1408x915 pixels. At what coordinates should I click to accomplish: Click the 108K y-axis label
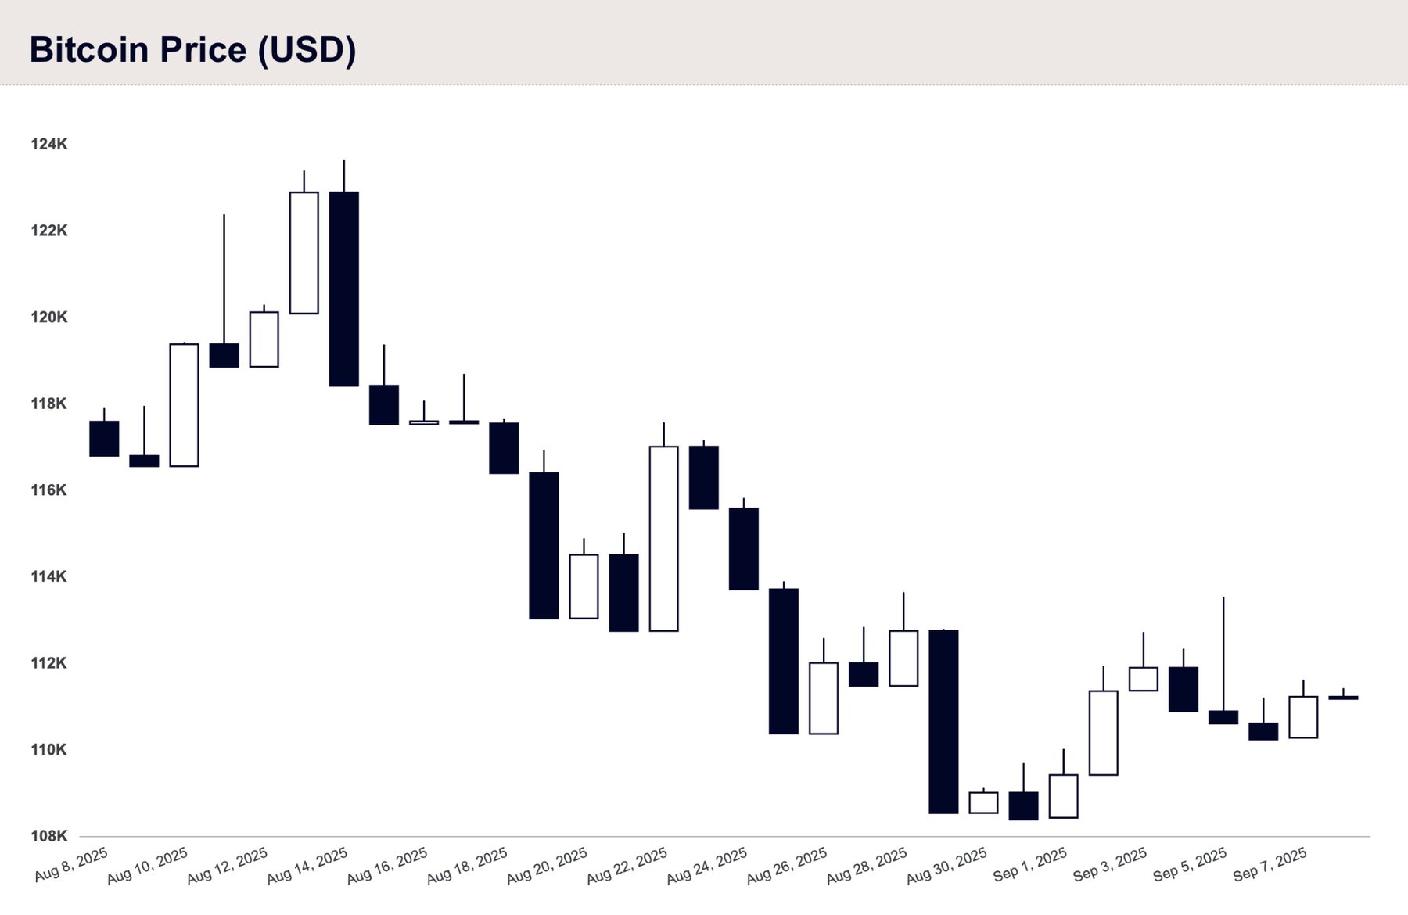click(49, 836)
